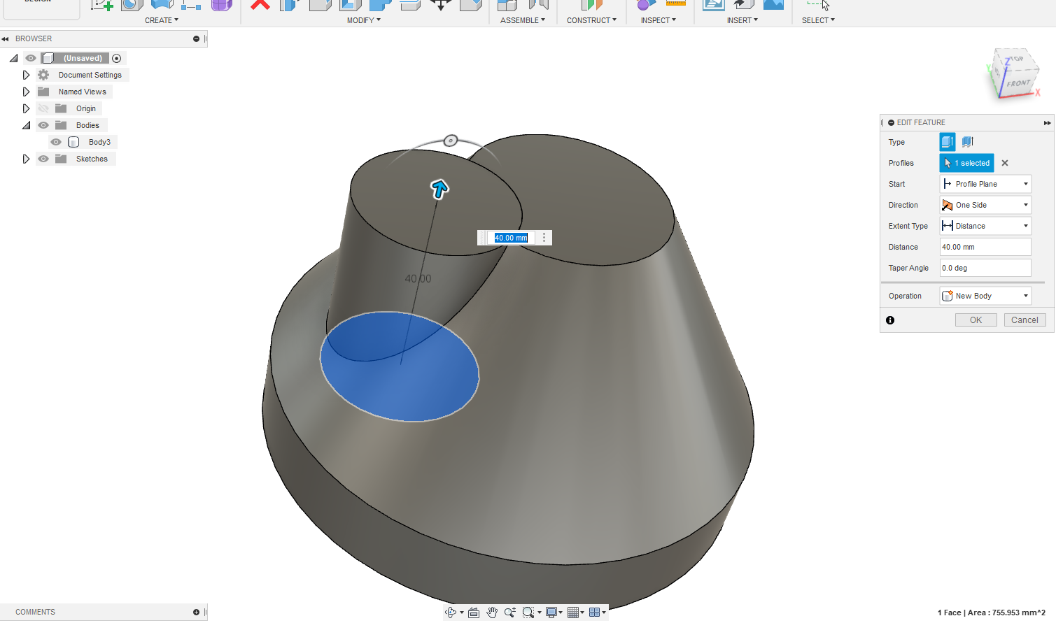Show the Origin folder via eye icon
Viewport: 1056px width, 623px height.
43,108
